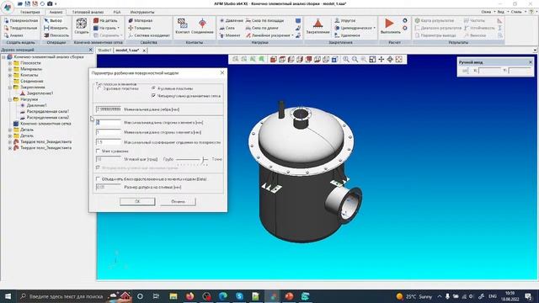The height and width of the screenshot is (303, 539).
Task: Run the Выполнить calculation
Action: [390, 26]
